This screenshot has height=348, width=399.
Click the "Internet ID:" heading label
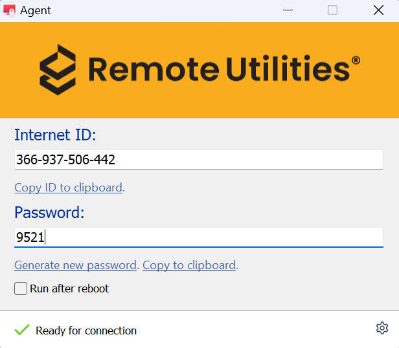pos(55,135)
